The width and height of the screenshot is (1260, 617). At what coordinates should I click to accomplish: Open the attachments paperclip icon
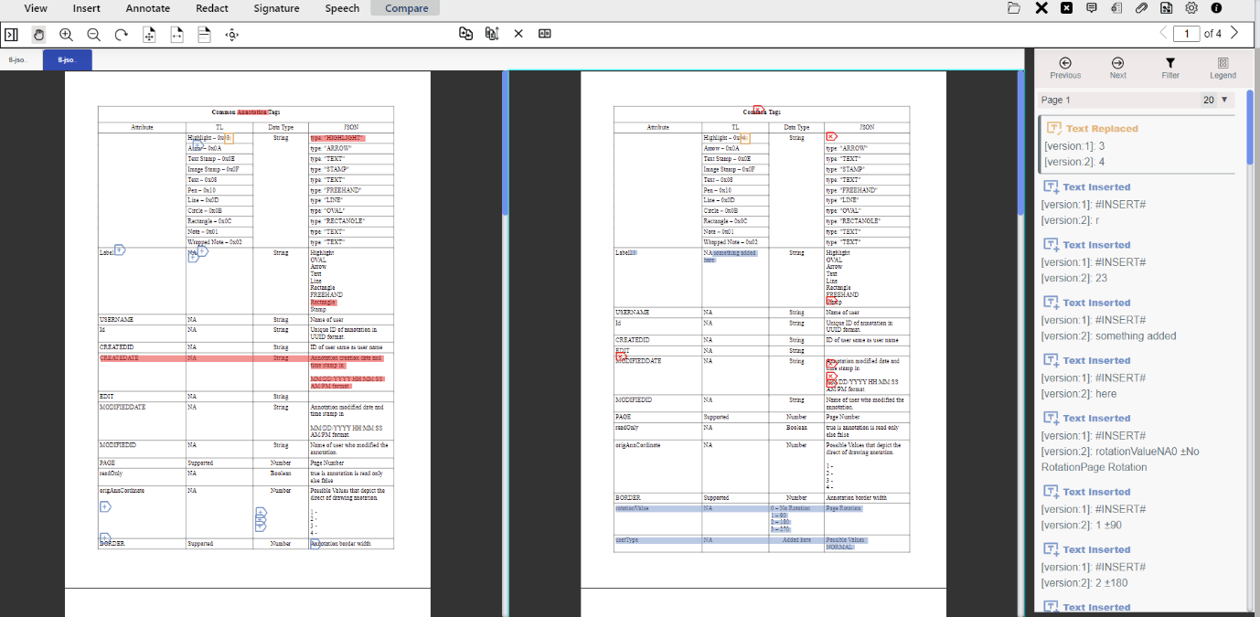(1141, 8)
